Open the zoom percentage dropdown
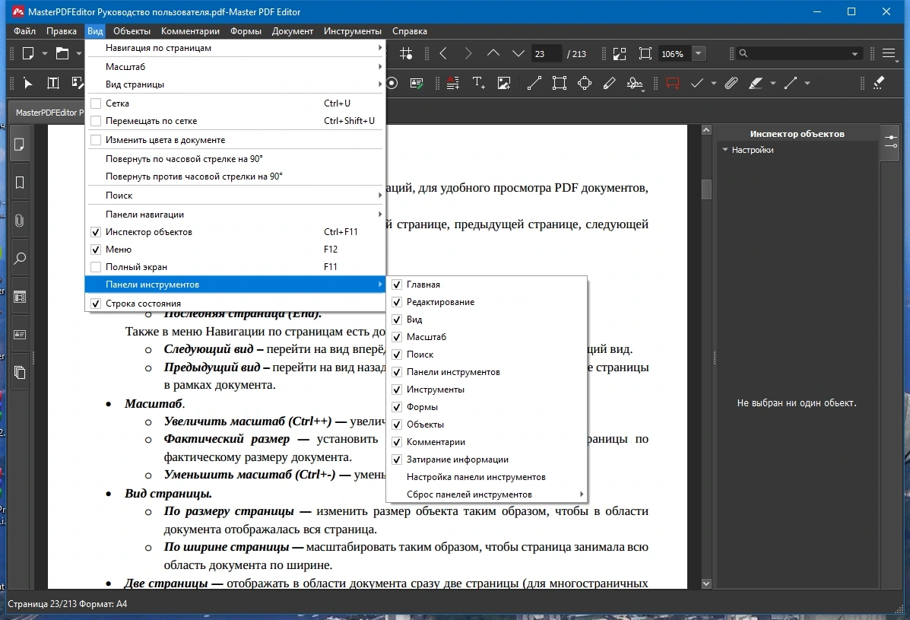 (x=698, y=53)
